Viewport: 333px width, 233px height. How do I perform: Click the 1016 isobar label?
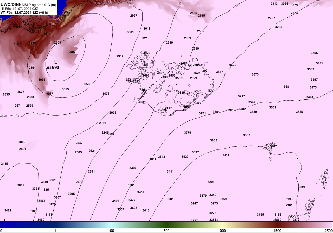click(328, 92)
